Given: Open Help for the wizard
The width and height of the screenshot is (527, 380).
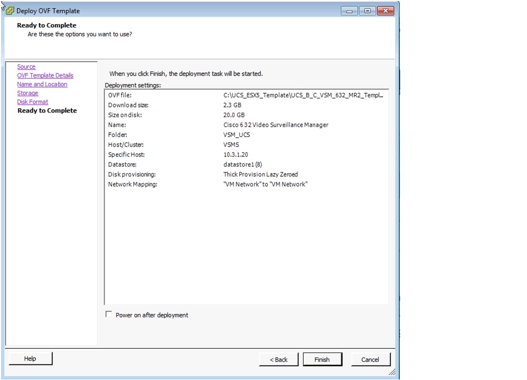Looking at the screenshot, I should pyautogui.click(x=30, y=358).
